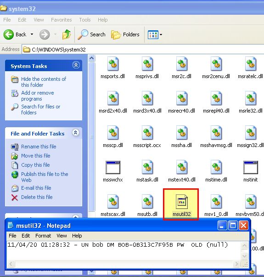This screenshot has height=277, width=264.
Task: Go up one folder level icon
Action: [x=67, y=34]
